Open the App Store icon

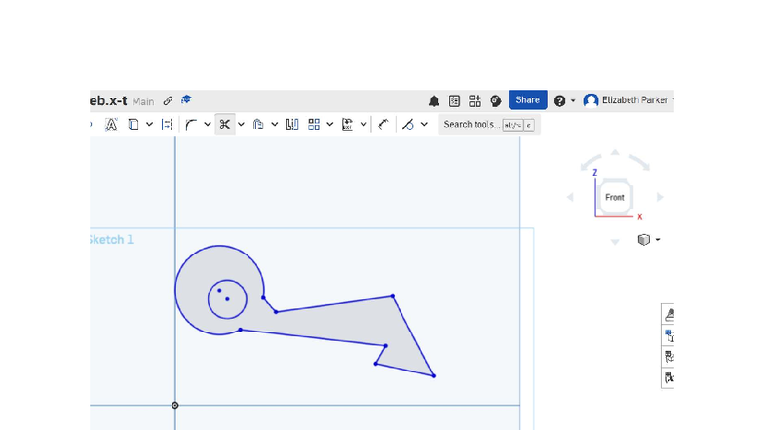pos(475,101)
